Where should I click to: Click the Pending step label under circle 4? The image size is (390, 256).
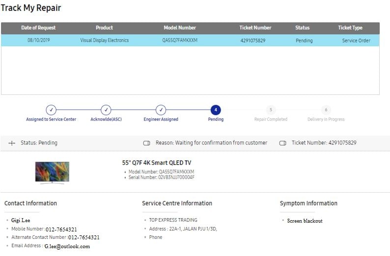(x=216, y=119)
